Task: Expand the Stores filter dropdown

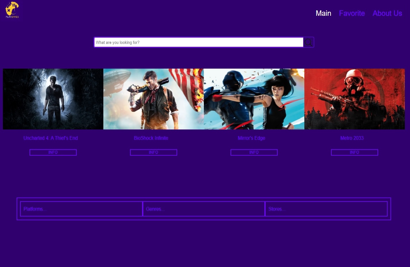Action: coord(326,209)
